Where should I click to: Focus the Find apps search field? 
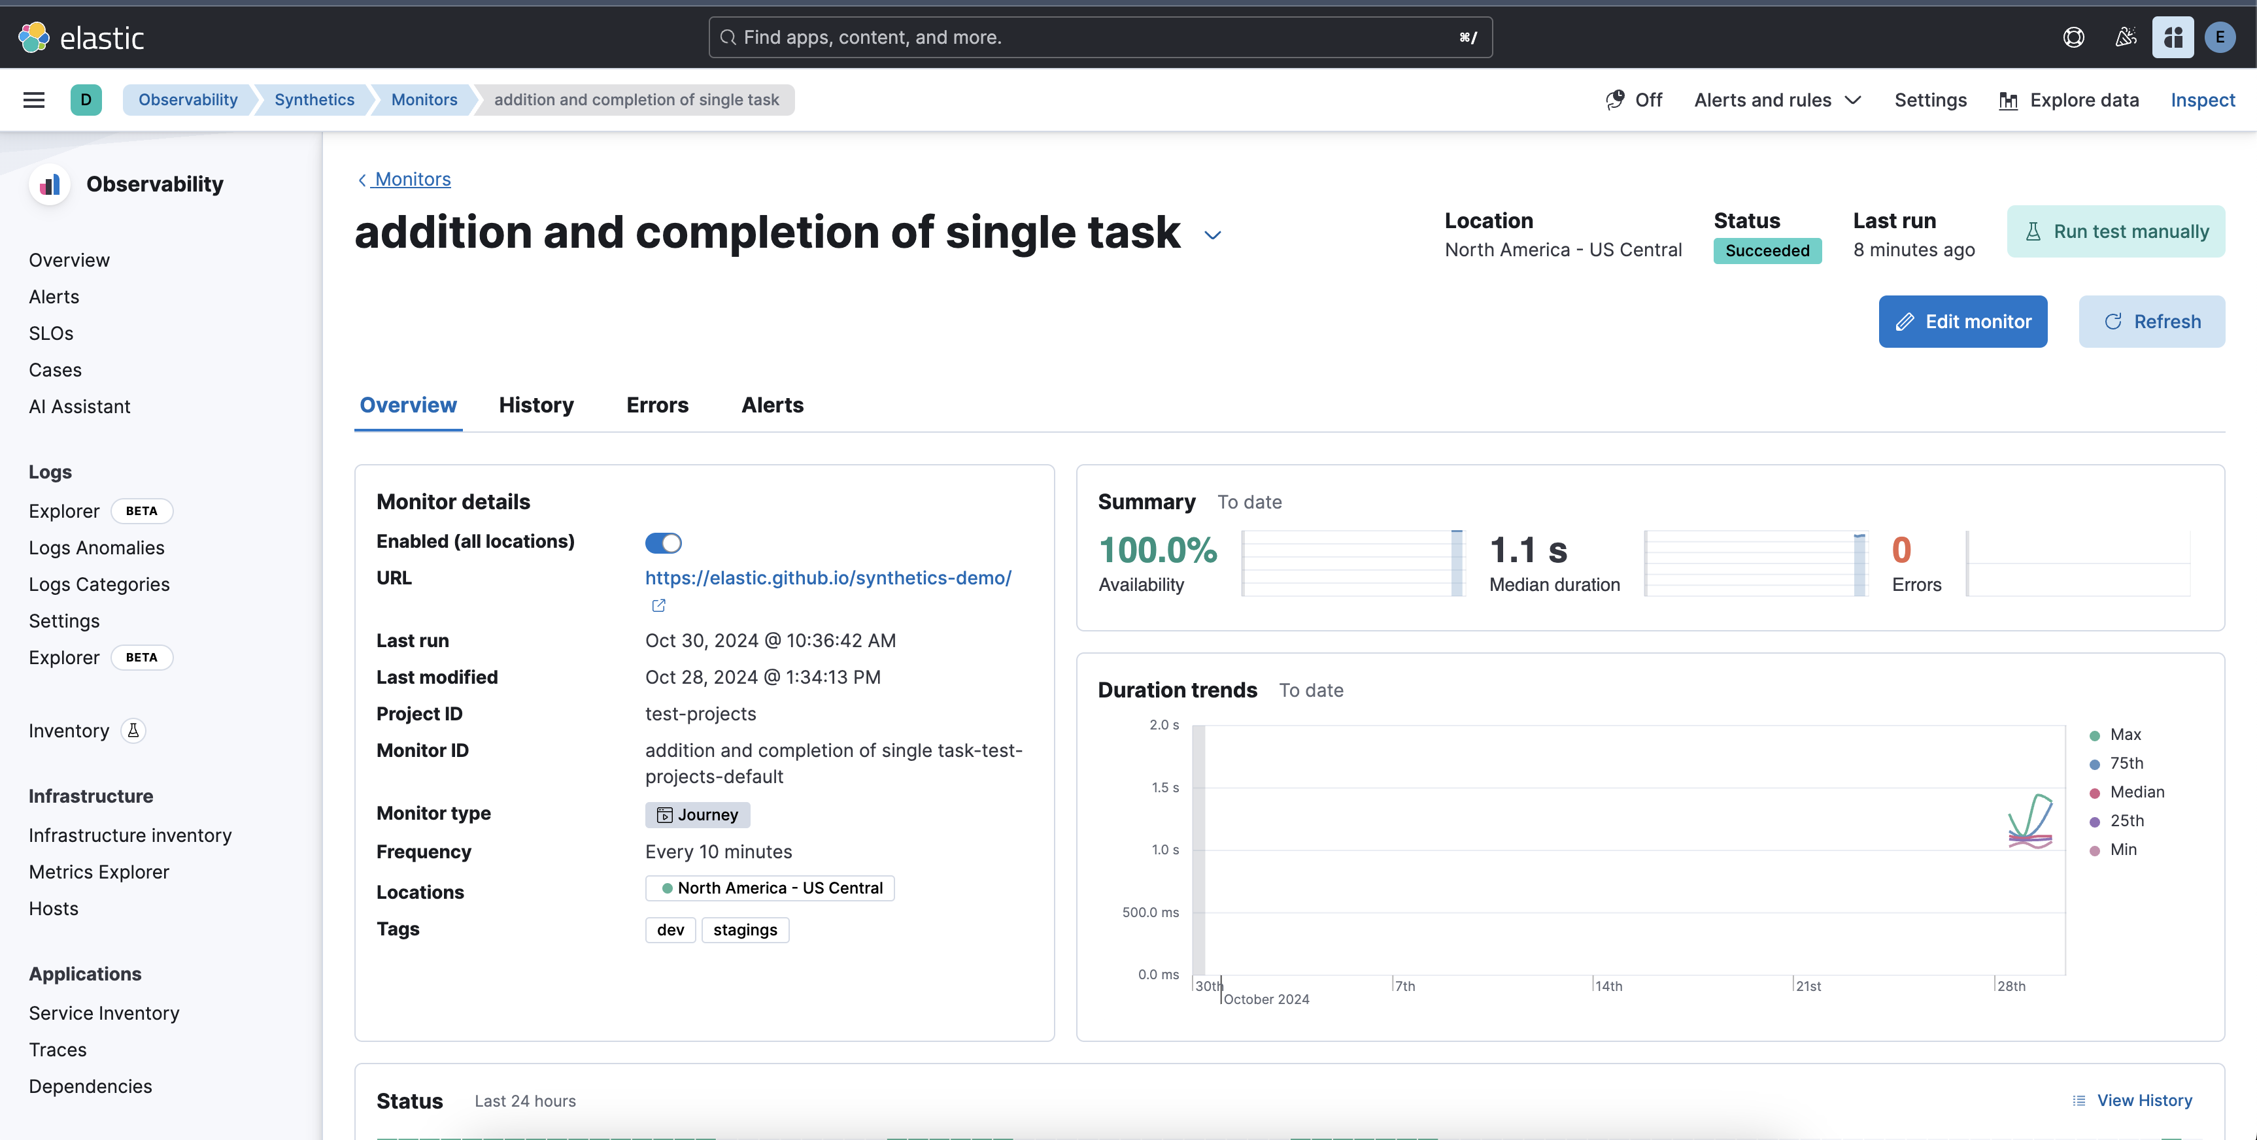[x=1100, y=37]
